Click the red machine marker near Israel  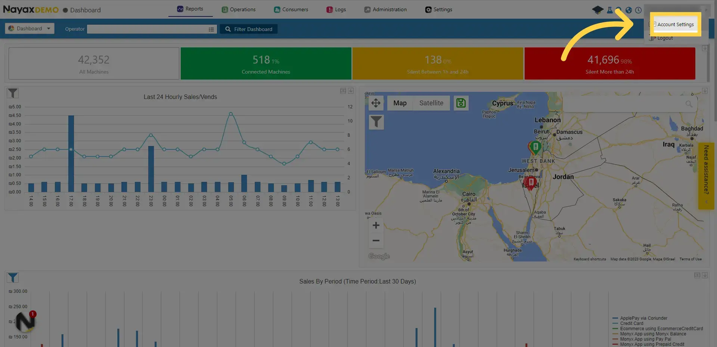point(531,183)
